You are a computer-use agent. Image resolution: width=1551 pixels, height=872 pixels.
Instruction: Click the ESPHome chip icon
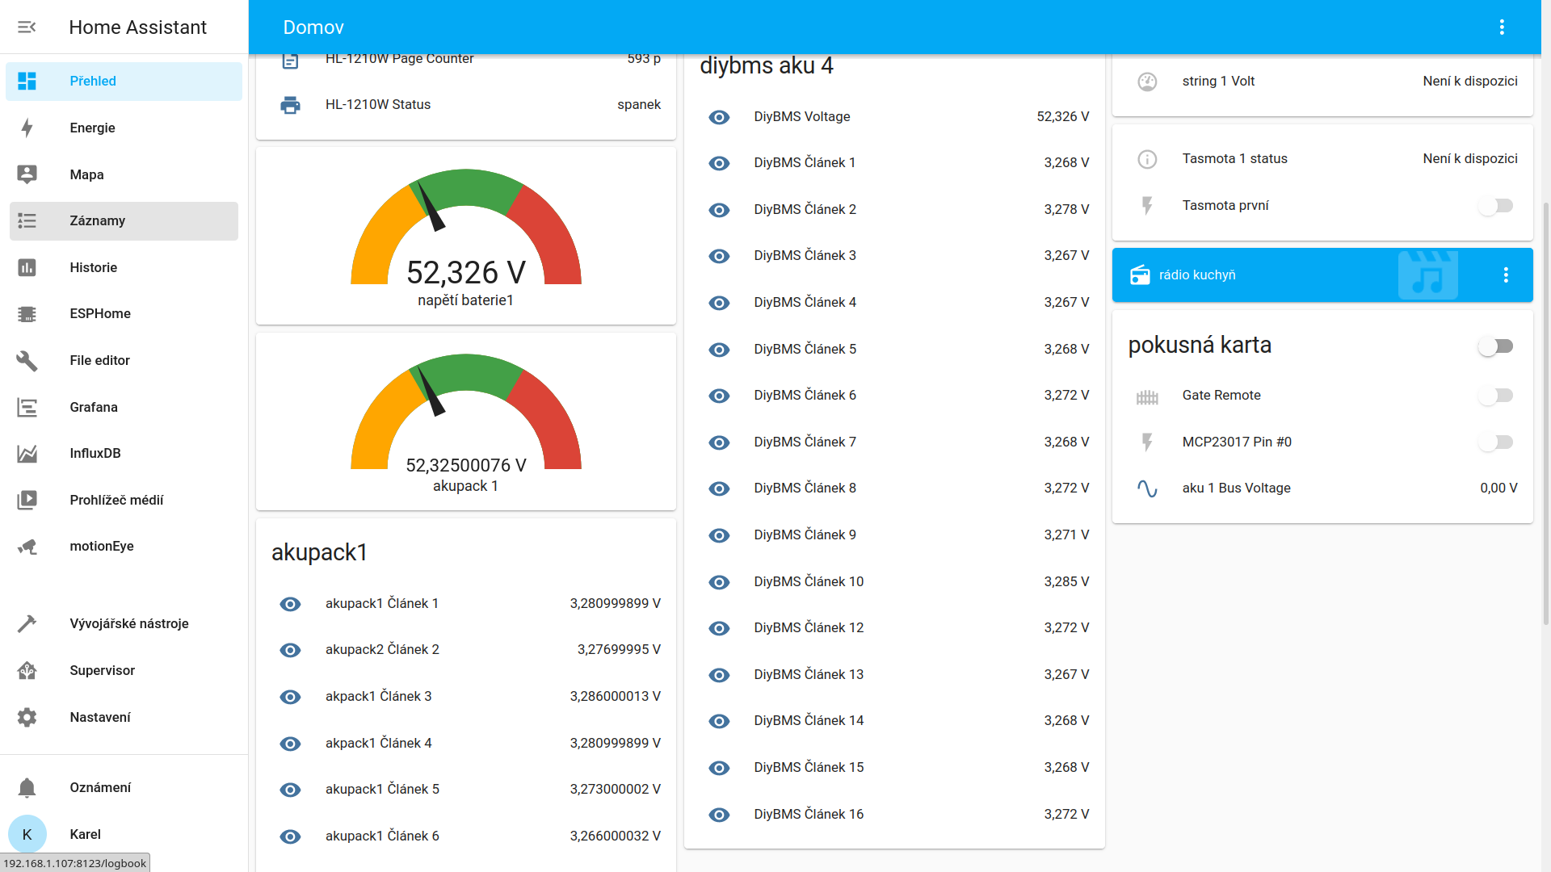[27, 314]
